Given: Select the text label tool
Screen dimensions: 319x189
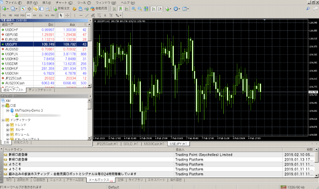Looking at the screenshot, I should [111, 15].
